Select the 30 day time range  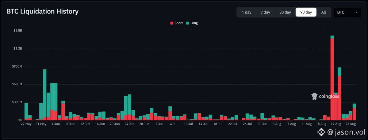(285, 12)
